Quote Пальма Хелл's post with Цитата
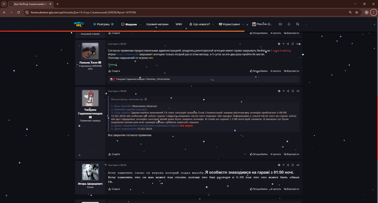The width and height of the screenshot is (378, 203). tap(276, 71)
